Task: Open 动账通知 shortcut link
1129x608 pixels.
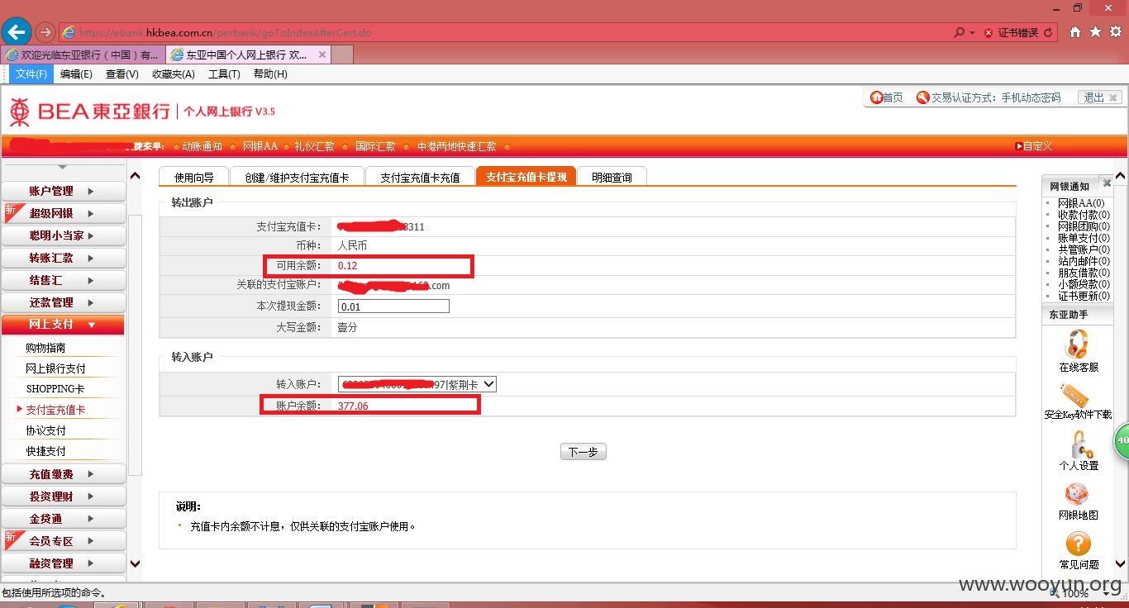Action: click(x=202, y=146)
